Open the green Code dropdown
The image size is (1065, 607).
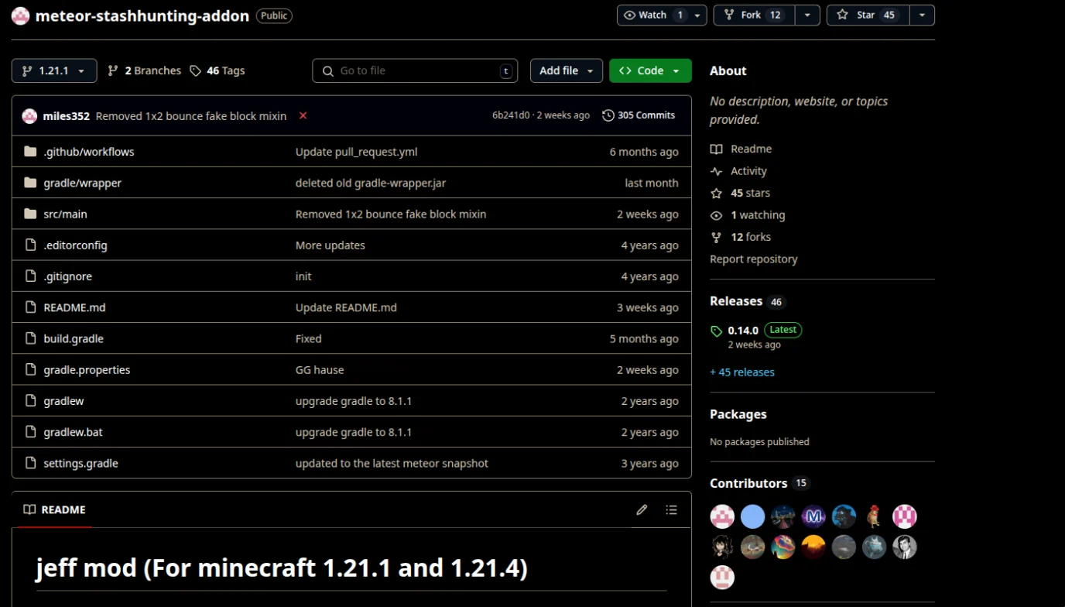tap(650, 70)
